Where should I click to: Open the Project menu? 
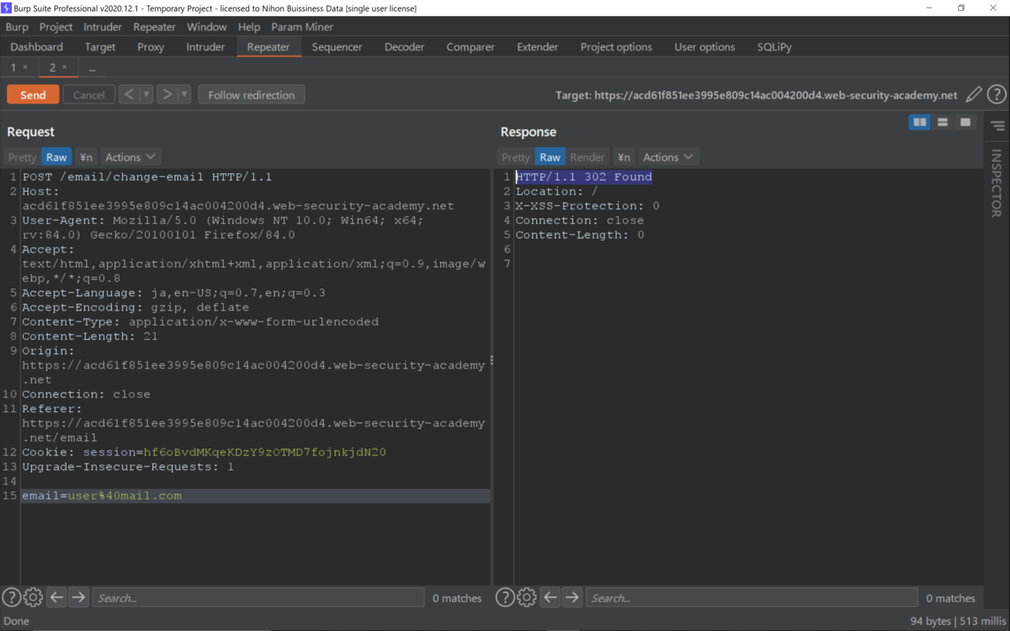pyautogui.click(x=56, y=27)
